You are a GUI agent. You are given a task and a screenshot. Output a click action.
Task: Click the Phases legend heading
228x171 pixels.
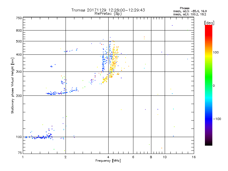click(184, 8)
